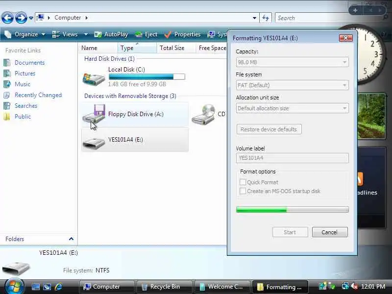Viewport: 392px width, 294px height.
Task: Close the Formatting YES101A4 dialog
Action: pyautogui.click(x=346, y=38)
